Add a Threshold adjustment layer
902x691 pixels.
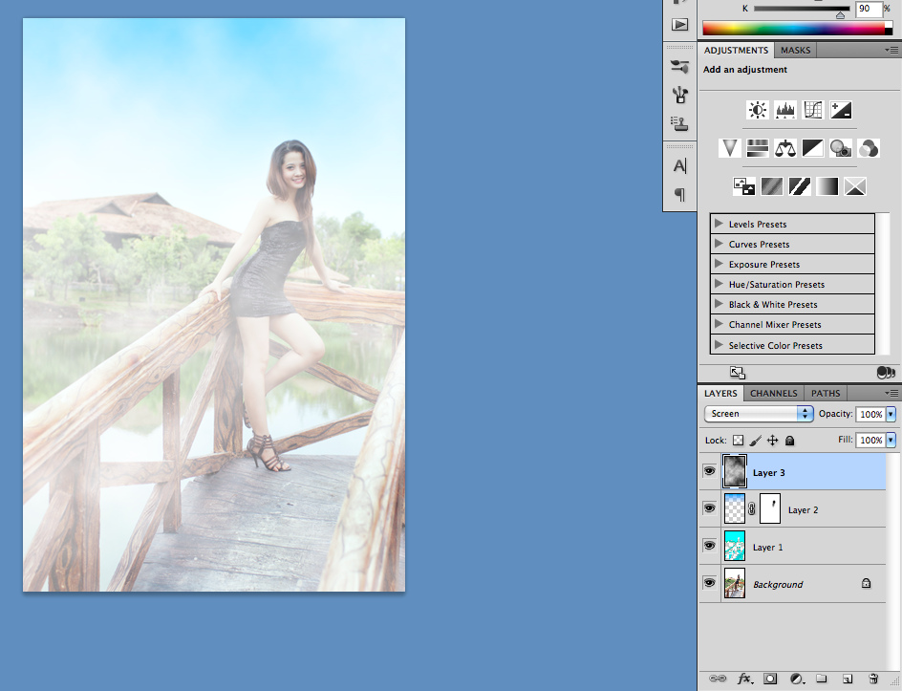click(799, 186)
